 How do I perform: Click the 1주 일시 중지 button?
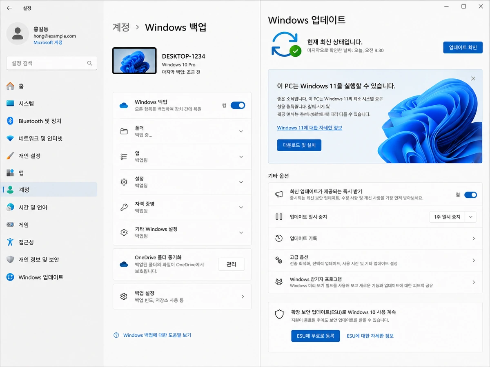(x=448, y=217)
